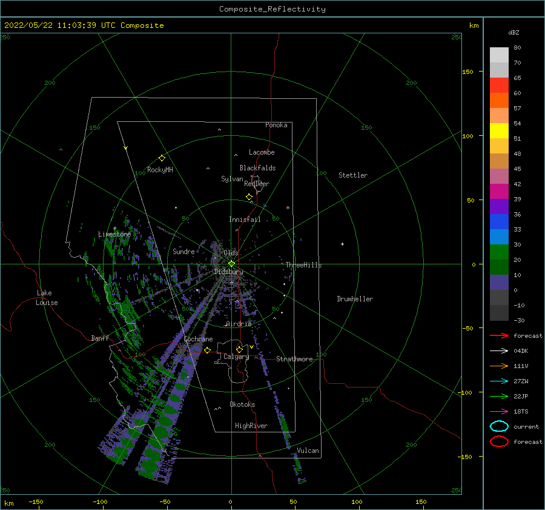The width and height of the screenshot is (545, 510).
Task: Select the light gray 70–80 dBZ swatch
Action: [499, 55]
